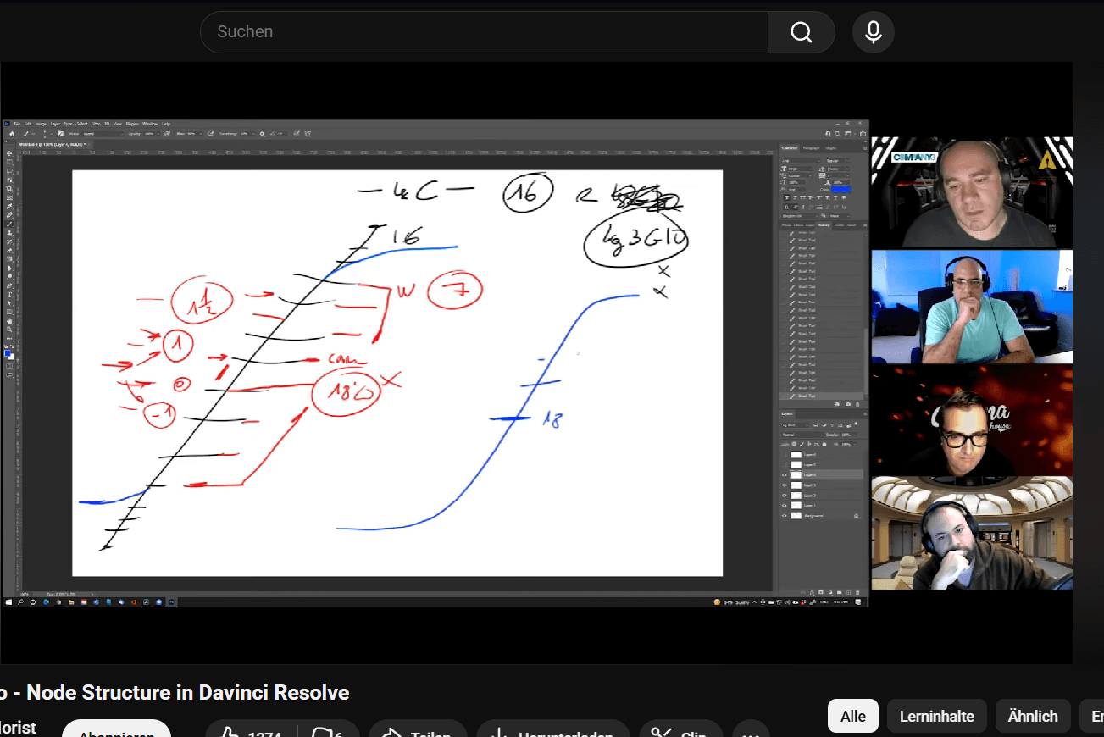1104x737 pixels.
Task: Select the Eraser tool
Action: pyautogui.click(x=9, y=251)
